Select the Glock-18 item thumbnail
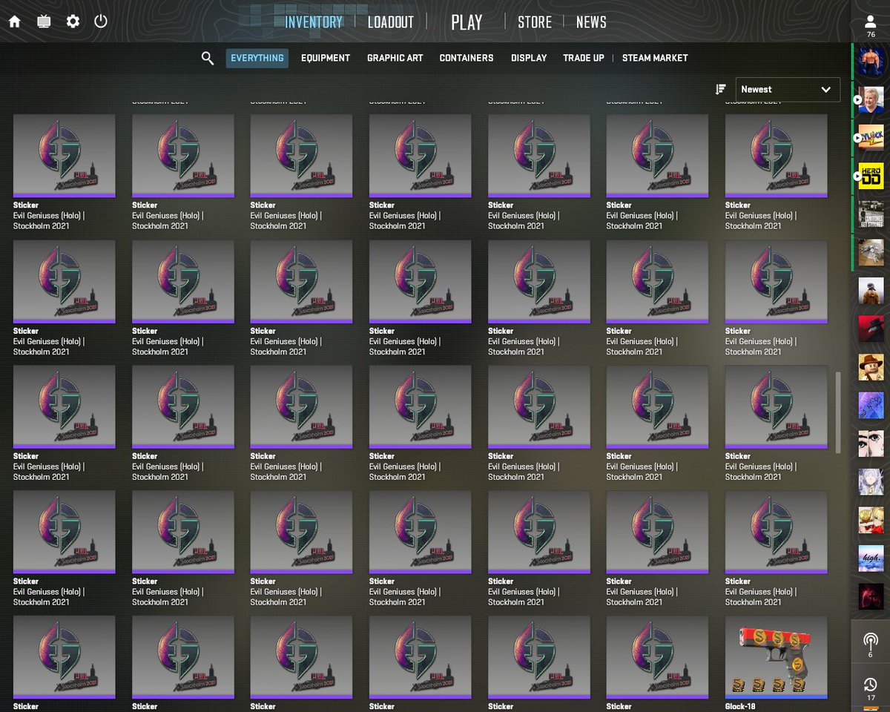 (x=777, y=656)
